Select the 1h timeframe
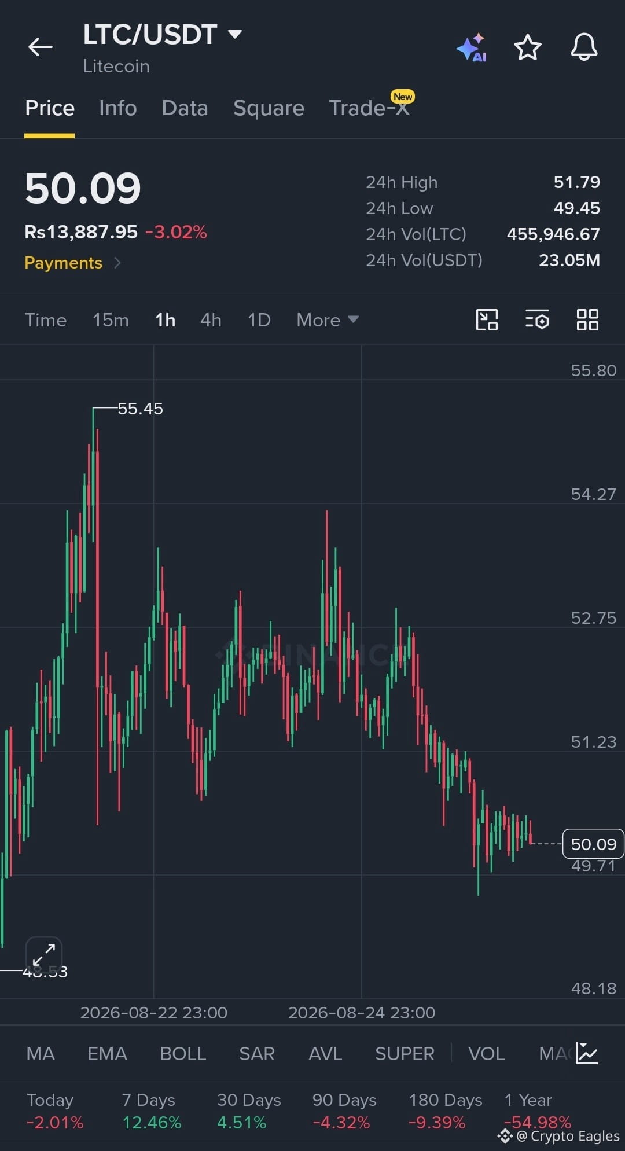625x1151 pixels. click(x=165, y=320)
